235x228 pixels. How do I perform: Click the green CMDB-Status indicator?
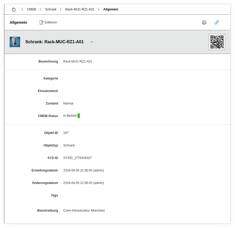79,116
